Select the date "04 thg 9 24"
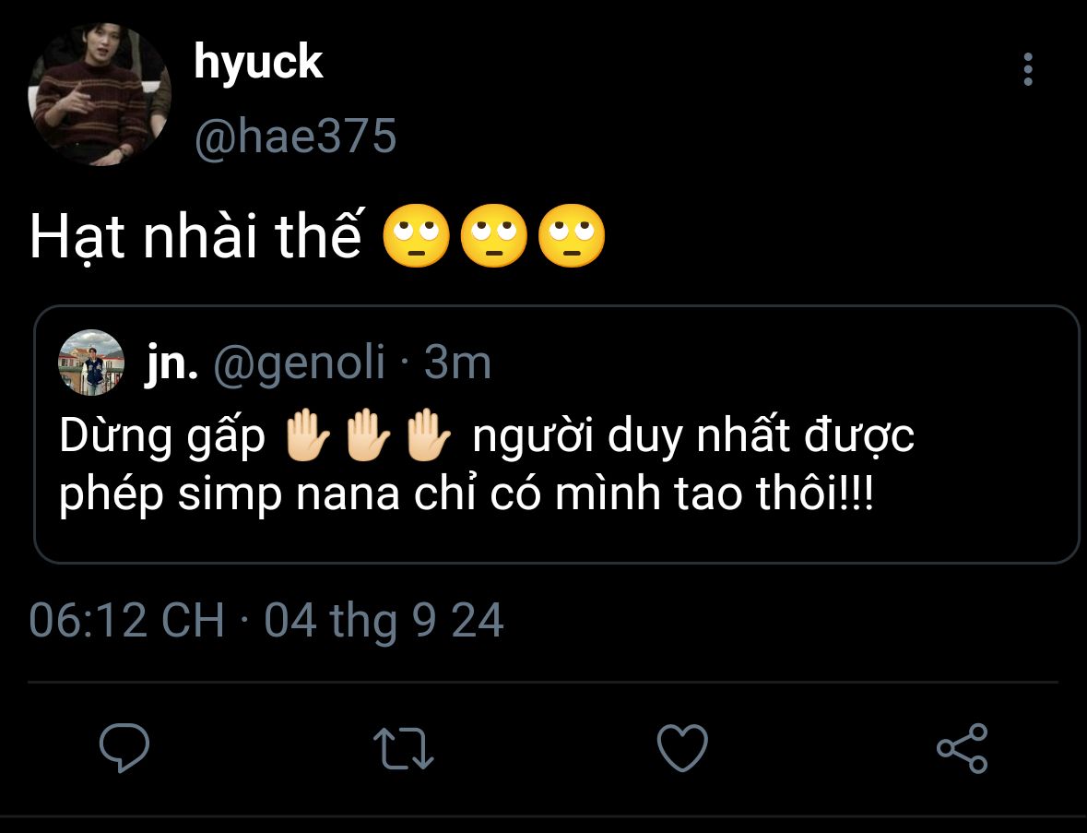 [x=384, y=621]
